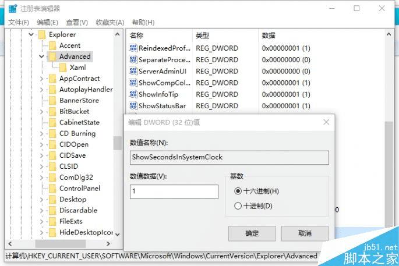Click the HideDesktopIcon tree item
399x266 pixels.
click(86, 232)
